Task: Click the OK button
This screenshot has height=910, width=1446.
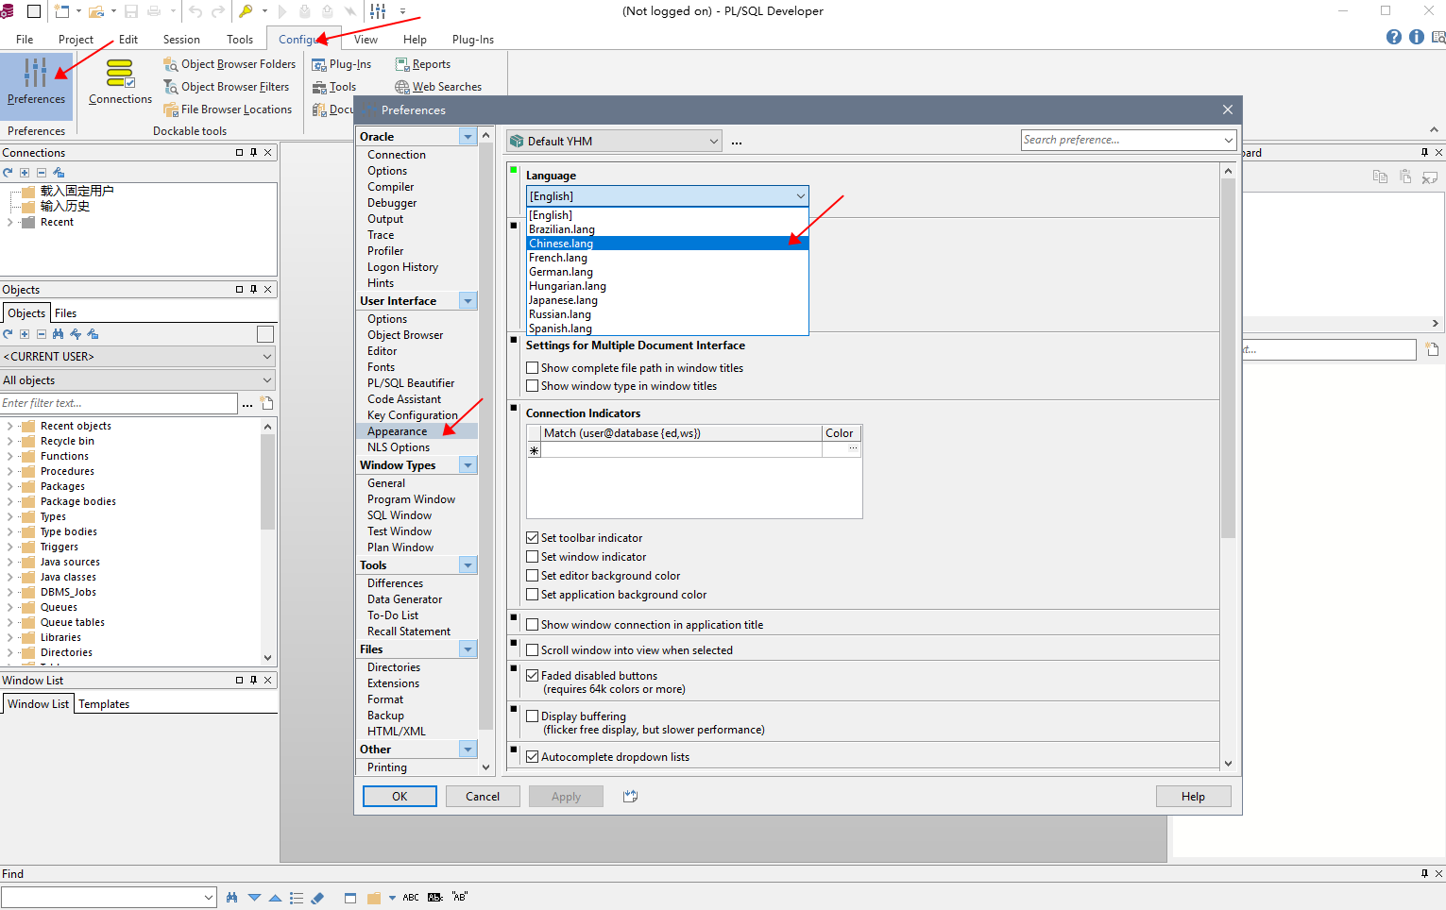Action: tap(400, 797)
